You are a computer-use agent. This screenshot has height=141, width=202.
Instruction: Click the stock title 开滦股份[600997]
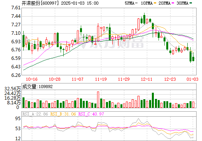point(40,3)
